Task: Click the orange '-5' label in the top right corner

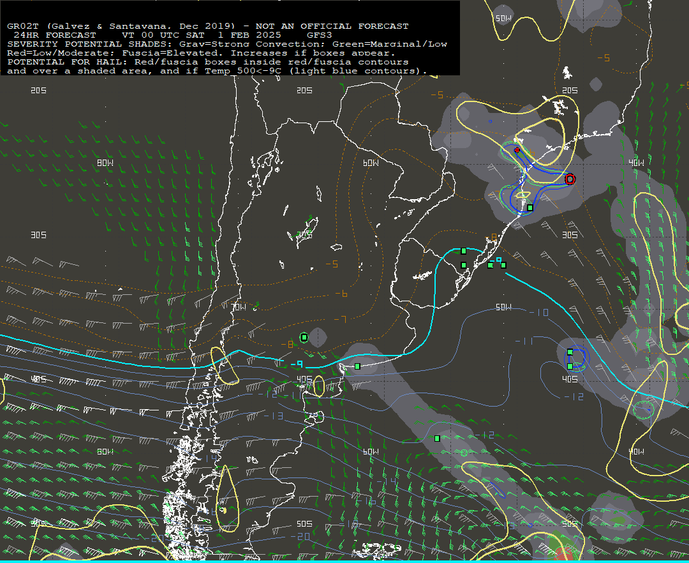Action: click(x=604, y=57)
